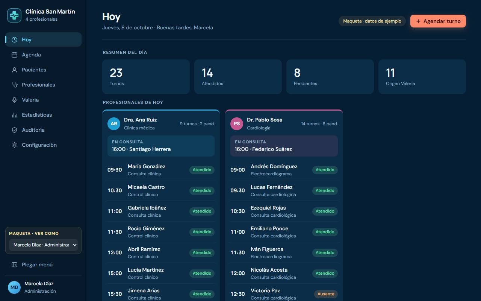The height and width of the screenshot is (301, 481).
Task: Click the stethoscope icon beside Profesionales
Action: (x=14, y=85)
